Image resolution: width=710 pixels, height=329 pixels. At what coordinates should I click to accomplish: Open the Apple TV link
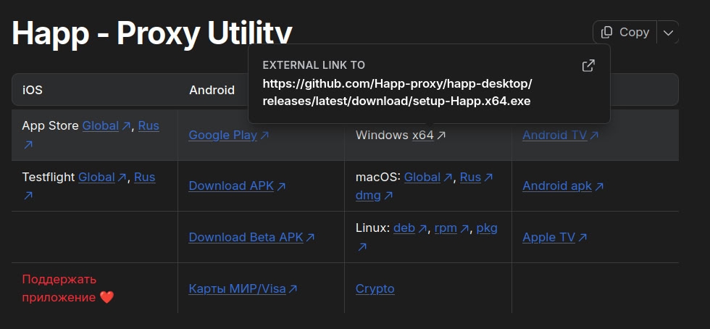(x=549, y=237)
